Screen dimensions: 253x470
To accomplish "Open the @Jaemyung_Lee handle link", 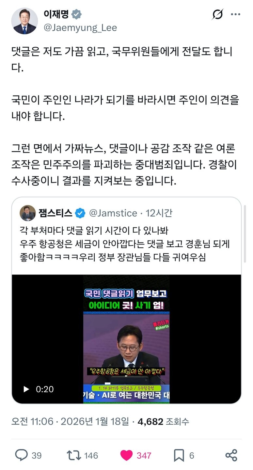I will (x=80, y=28).
